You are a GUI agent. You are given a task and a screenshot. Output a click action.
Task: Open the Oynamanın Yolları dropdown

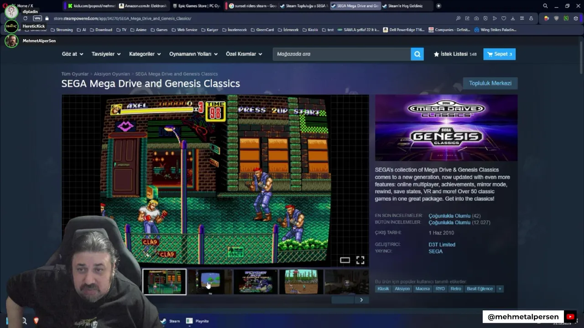point(193,54)
